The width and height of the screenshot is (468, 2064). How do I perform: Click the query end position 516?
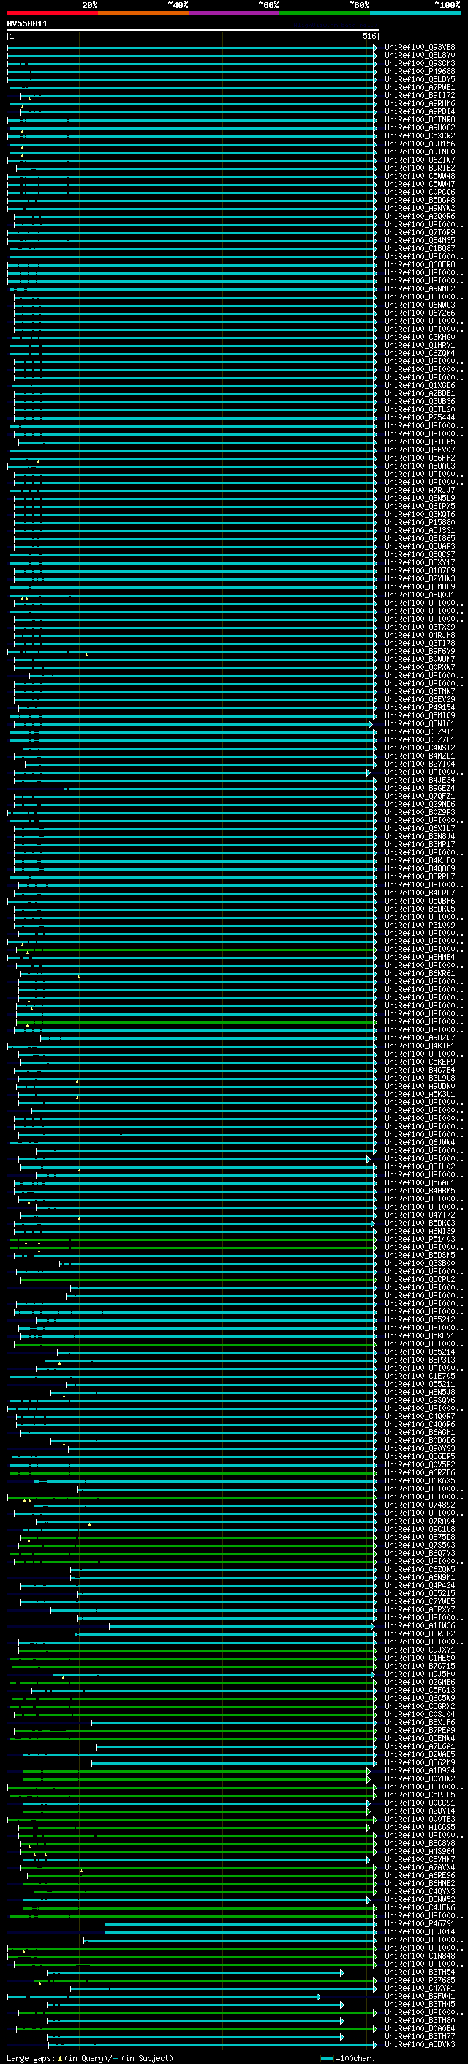click(369, 36)
